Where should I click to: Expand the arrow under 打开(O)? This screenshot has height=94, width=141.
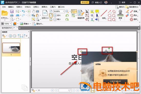pos(5,20)
